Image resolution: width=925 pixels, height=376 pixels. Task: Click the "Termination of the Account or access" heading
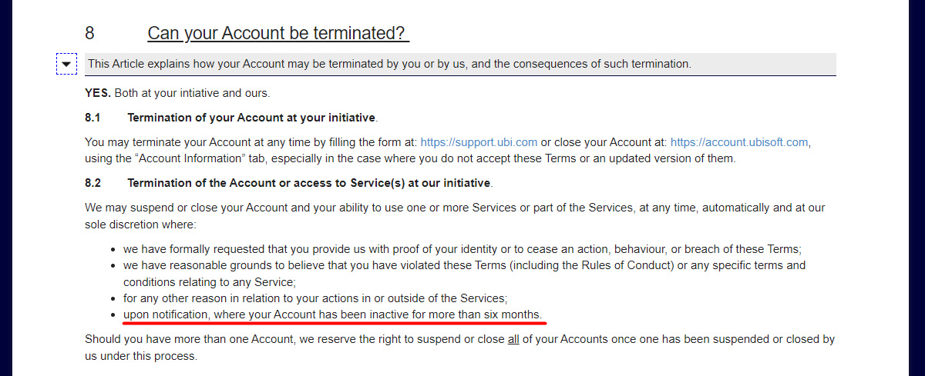point(308,183)
